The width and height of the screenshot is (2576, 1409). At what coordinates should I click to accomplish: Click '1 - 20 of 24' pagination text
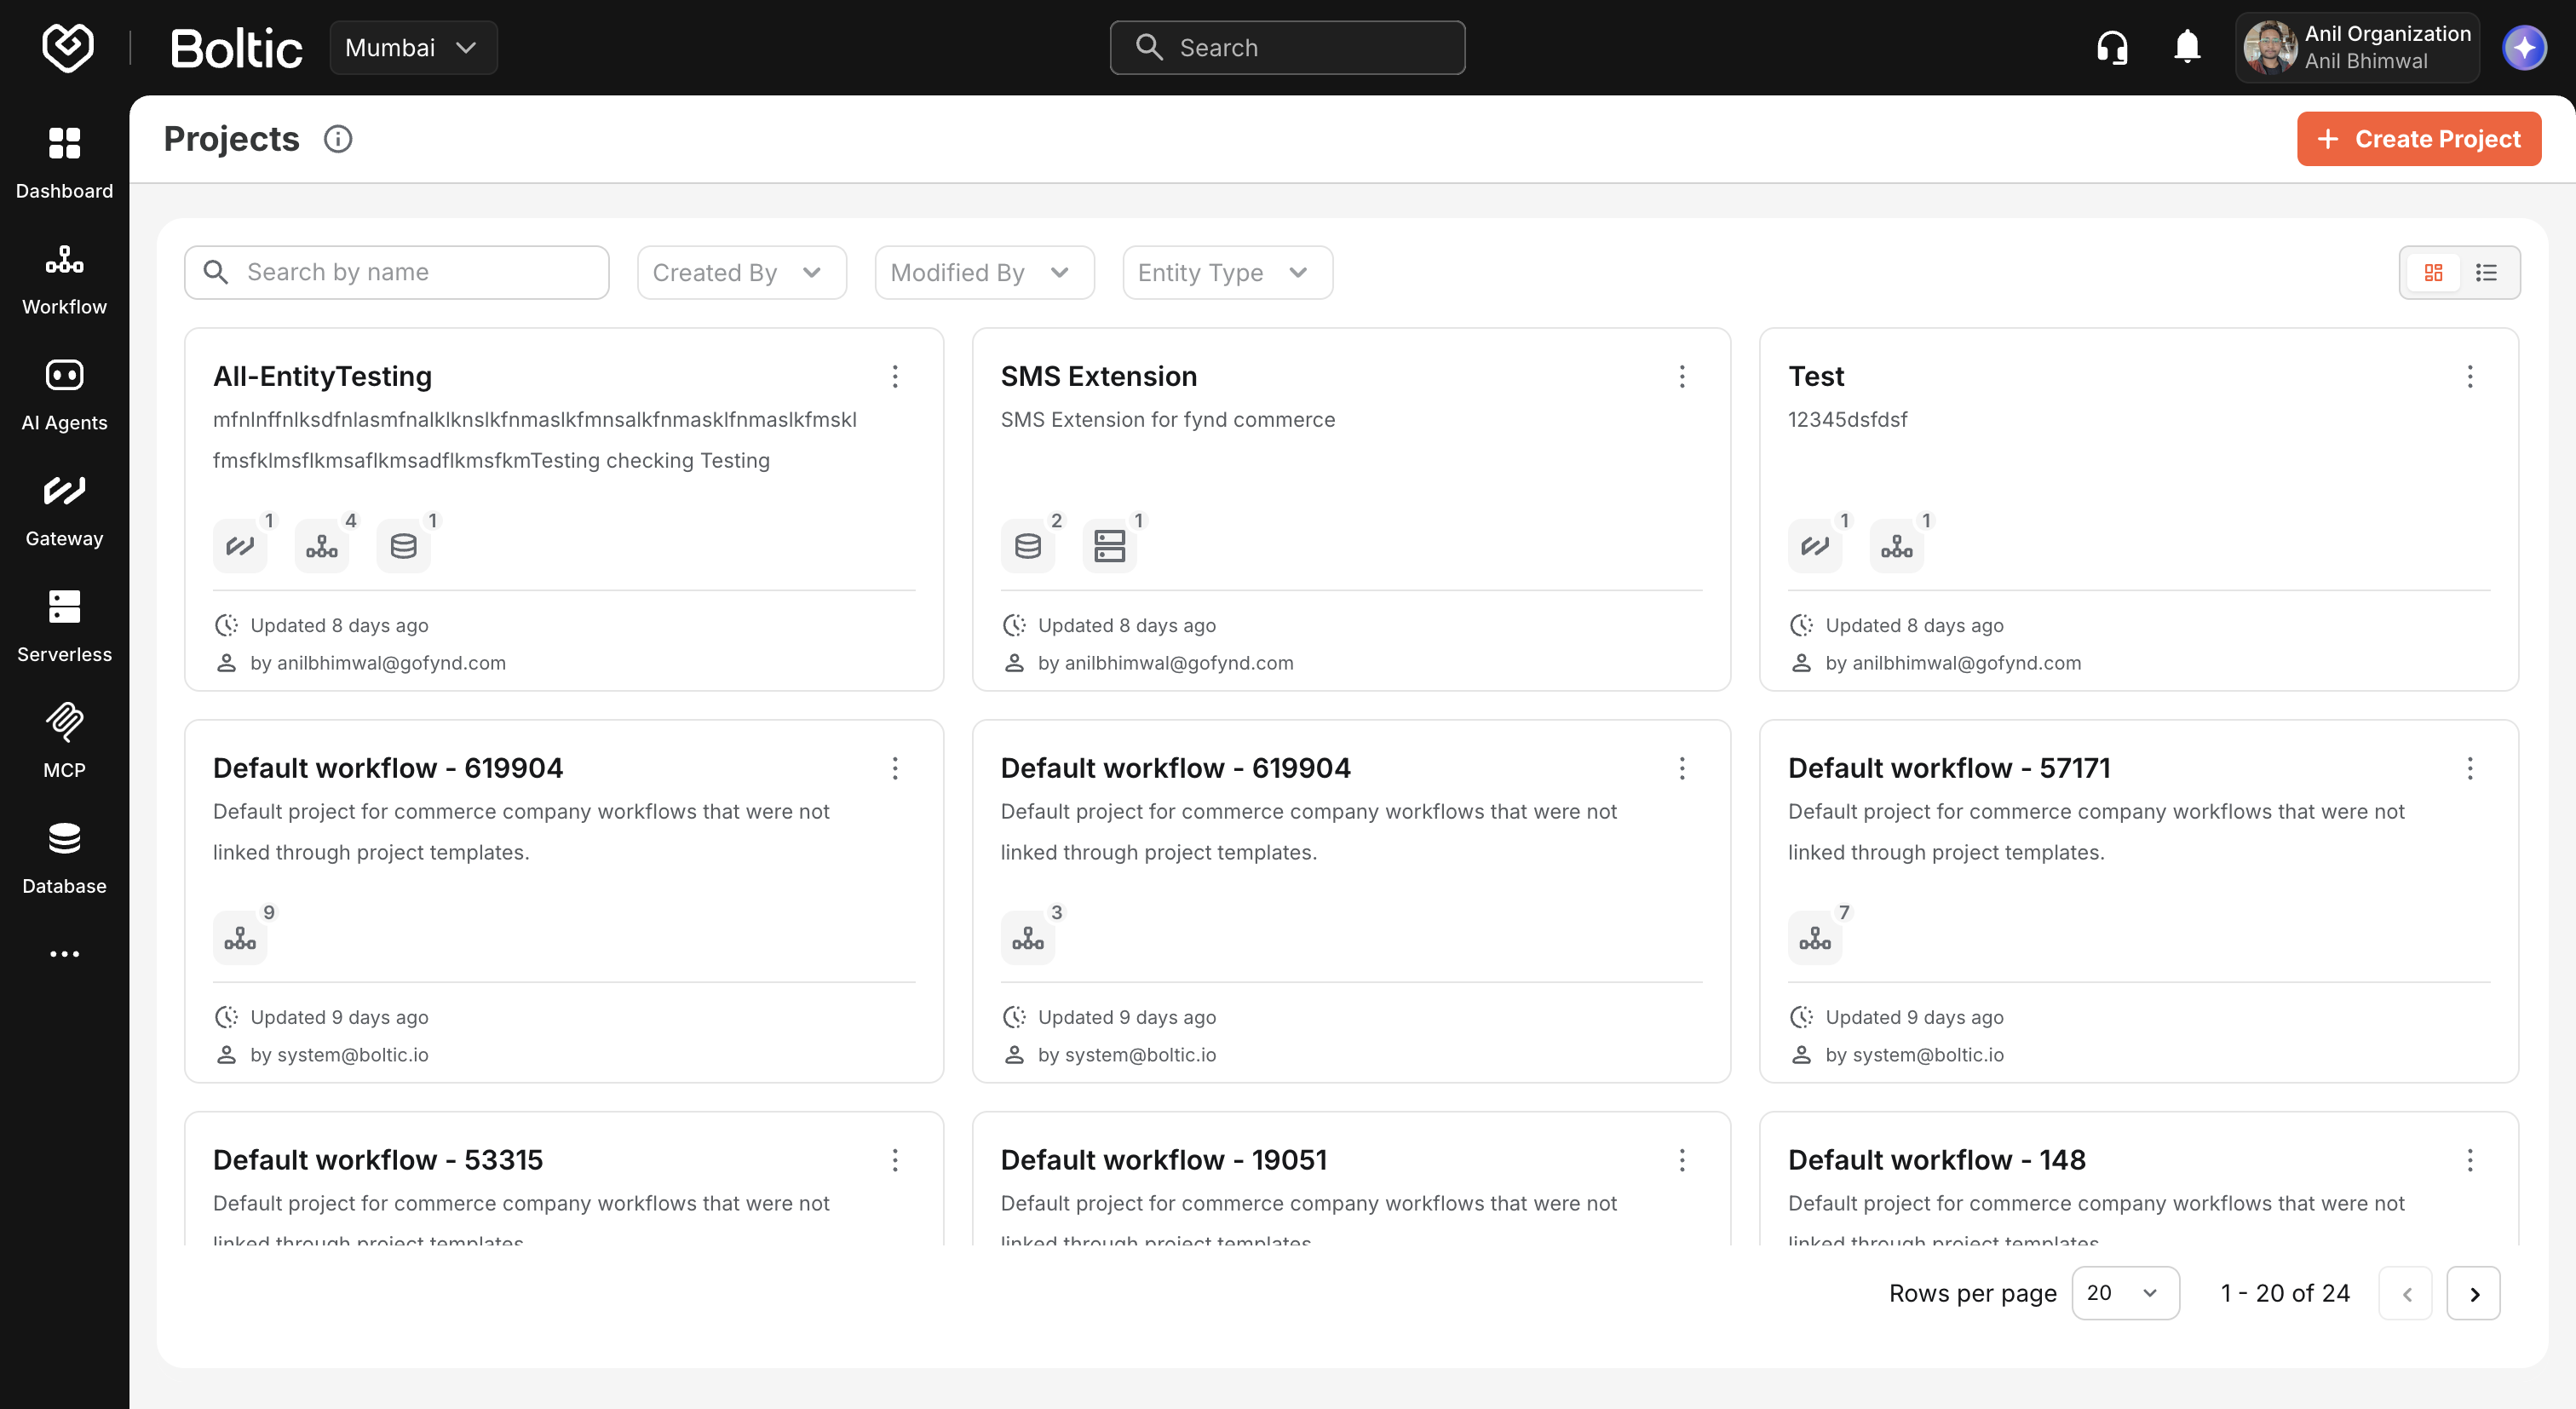pyautogui.click(x=2285, y=1293)
